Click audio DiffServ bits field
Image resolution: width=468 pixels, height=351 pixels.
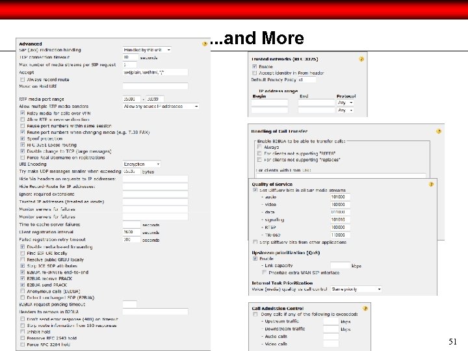coord(340,197)
